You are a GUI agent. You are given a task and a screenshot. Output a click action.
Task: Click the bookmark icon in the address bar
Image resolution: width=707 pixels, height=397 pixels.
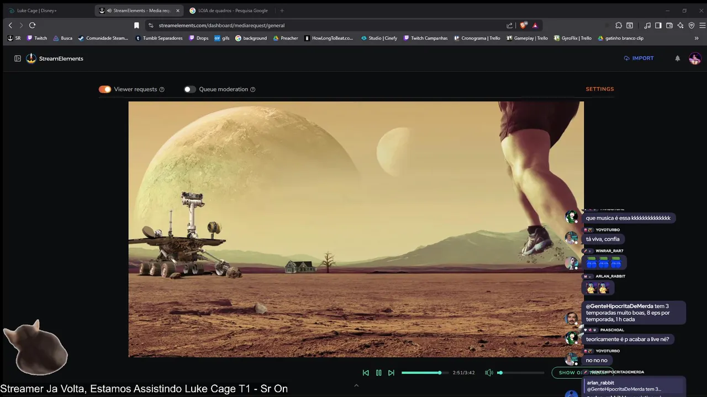[136, 25]
